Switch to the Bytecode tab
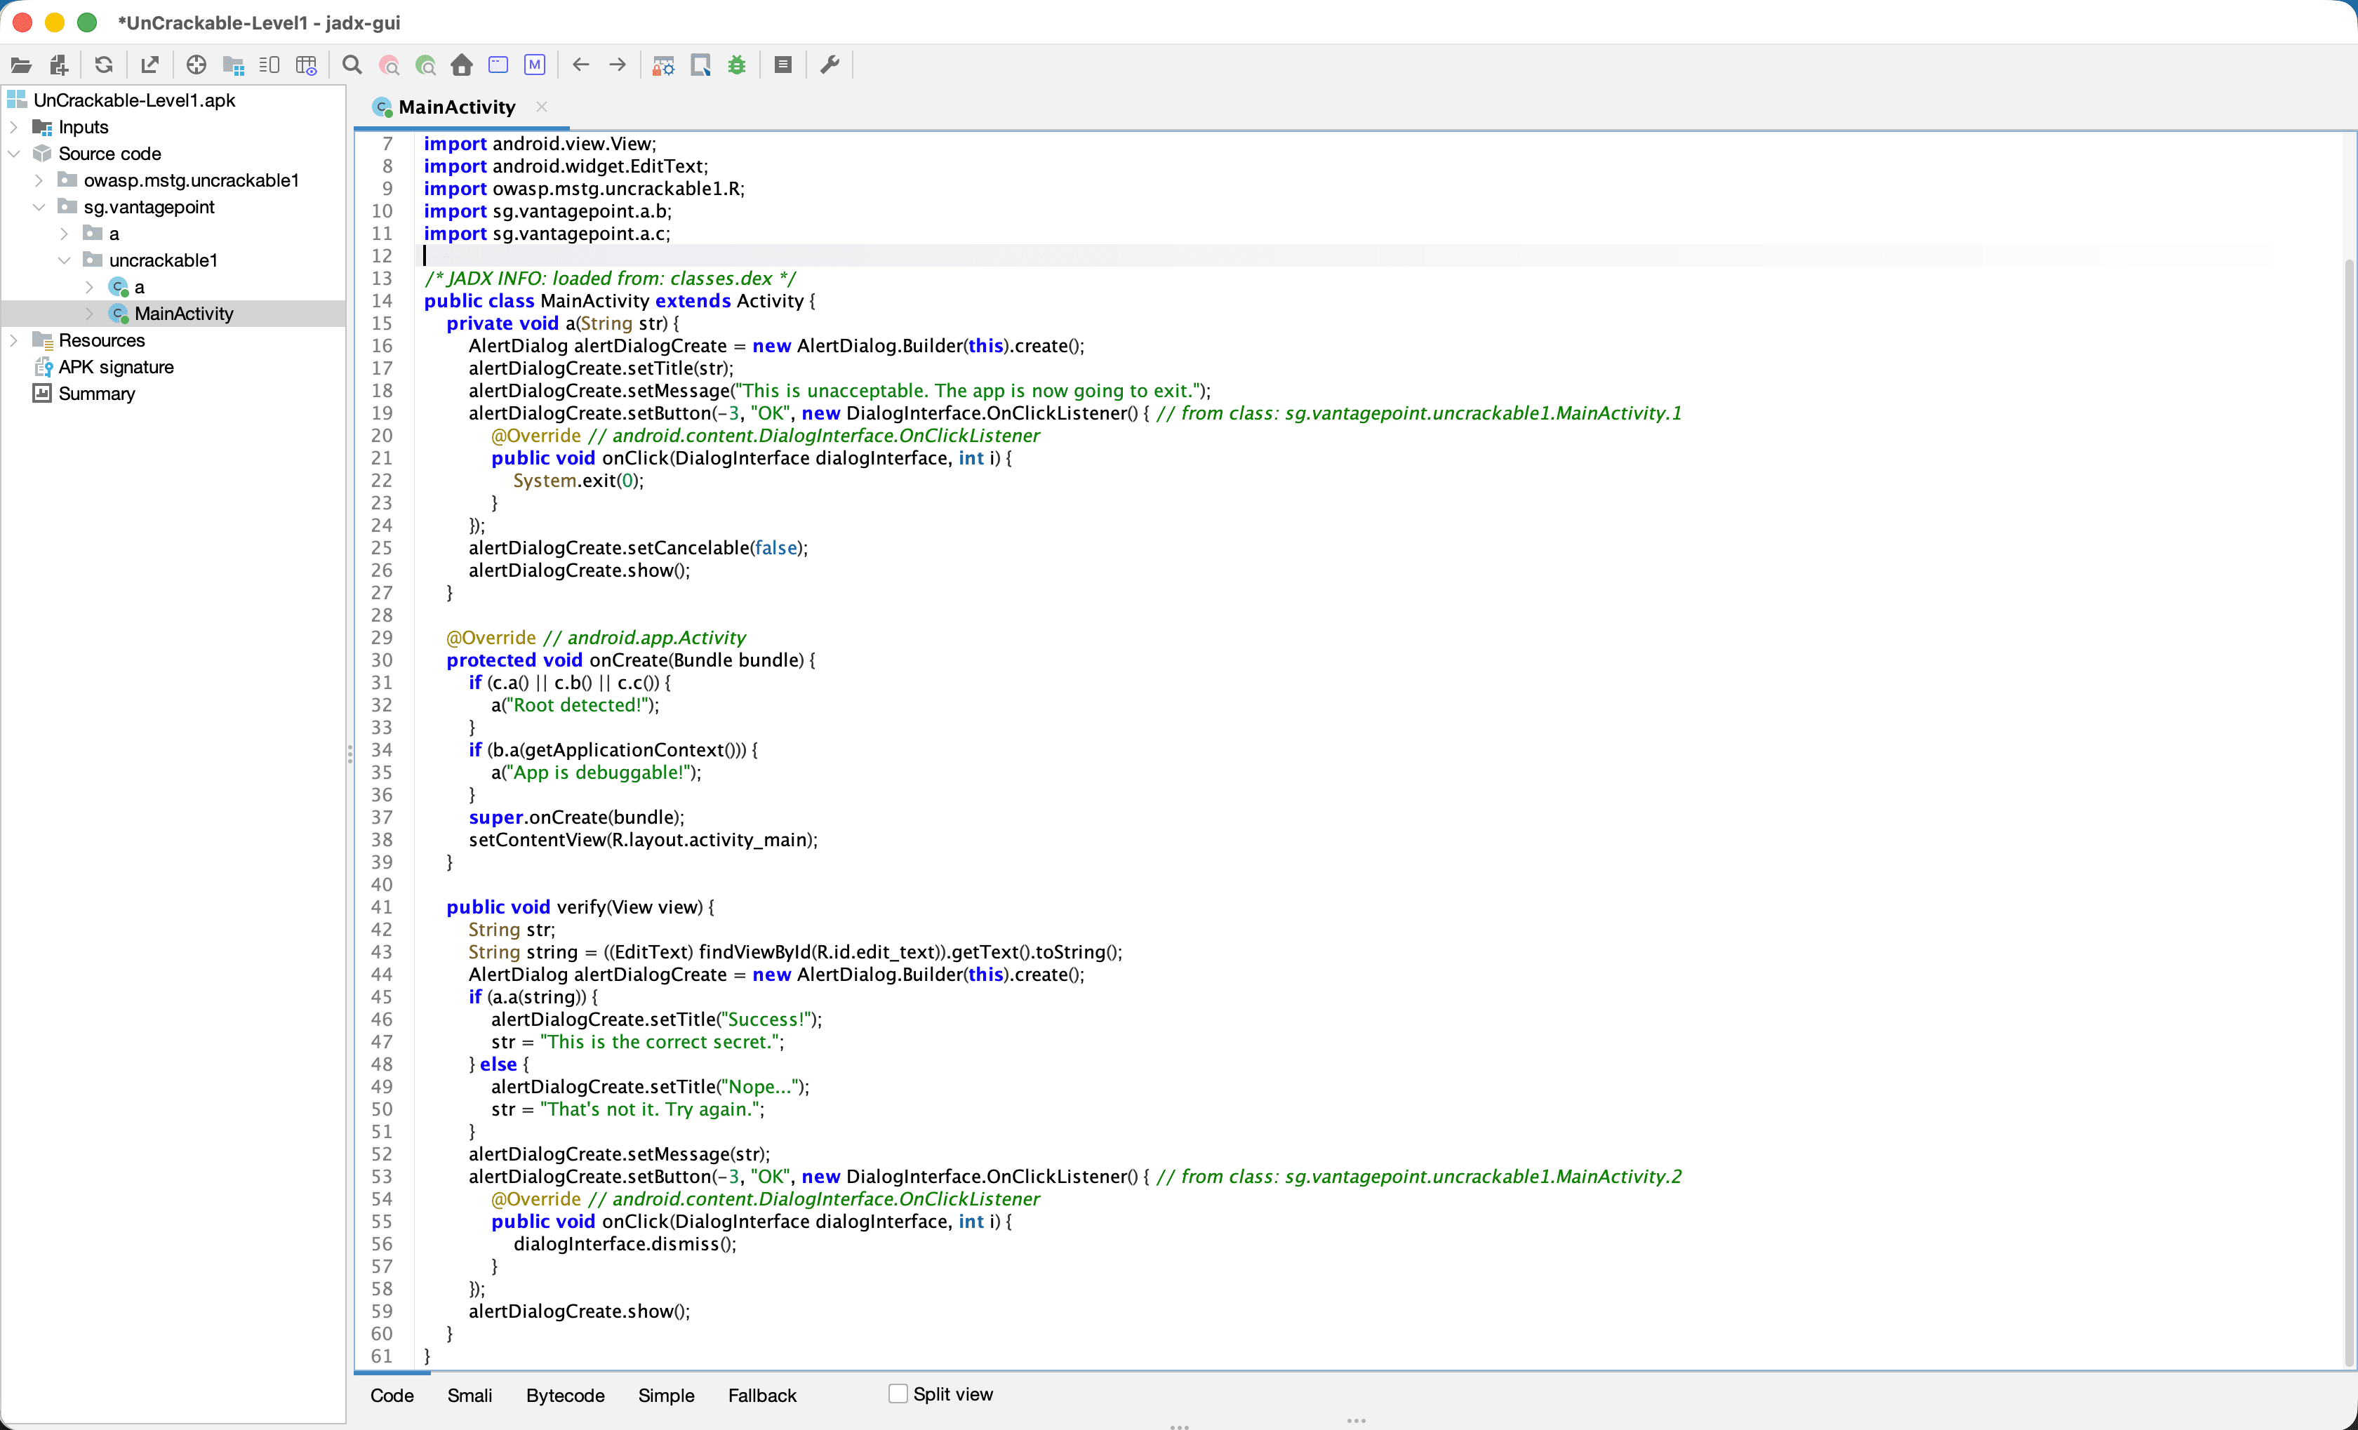The width and height of the screenshot is (2358, 1430). click(566, 1396)
